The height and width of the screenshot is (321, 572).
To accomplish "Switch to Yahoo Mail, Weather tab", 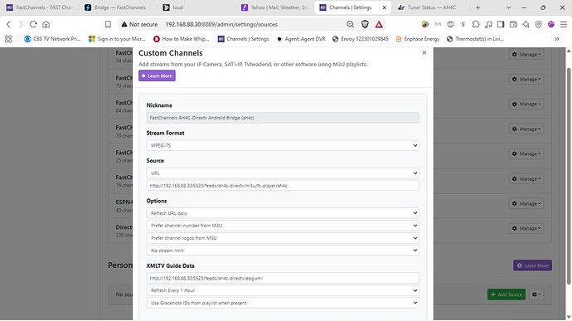I will pos(275,7).
